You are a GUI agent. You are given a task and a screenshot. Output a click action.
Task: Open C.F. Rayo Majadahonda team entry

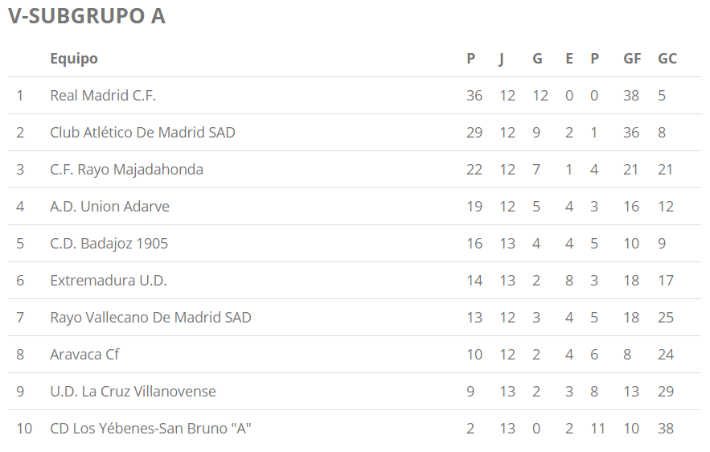pyautogui.click(x=126, y=170)
